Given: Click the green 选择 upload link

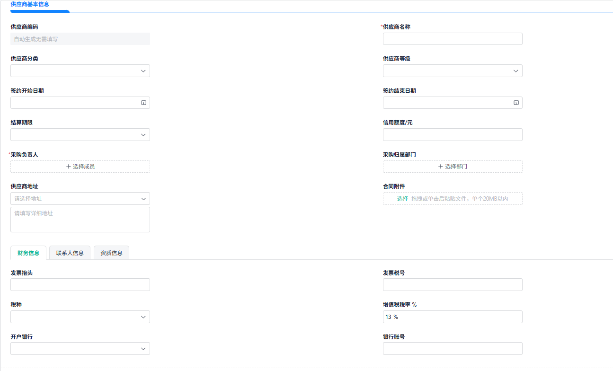Looking at the screenshot, I should tap(402, 199).
